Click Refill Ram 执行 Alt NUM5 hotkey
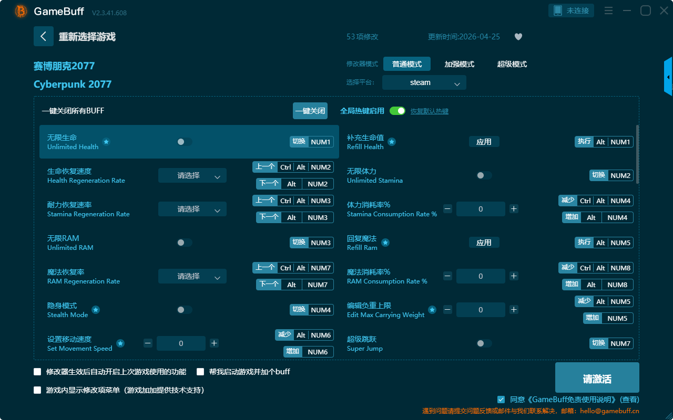The image size is (673, 420). (604, 243)
